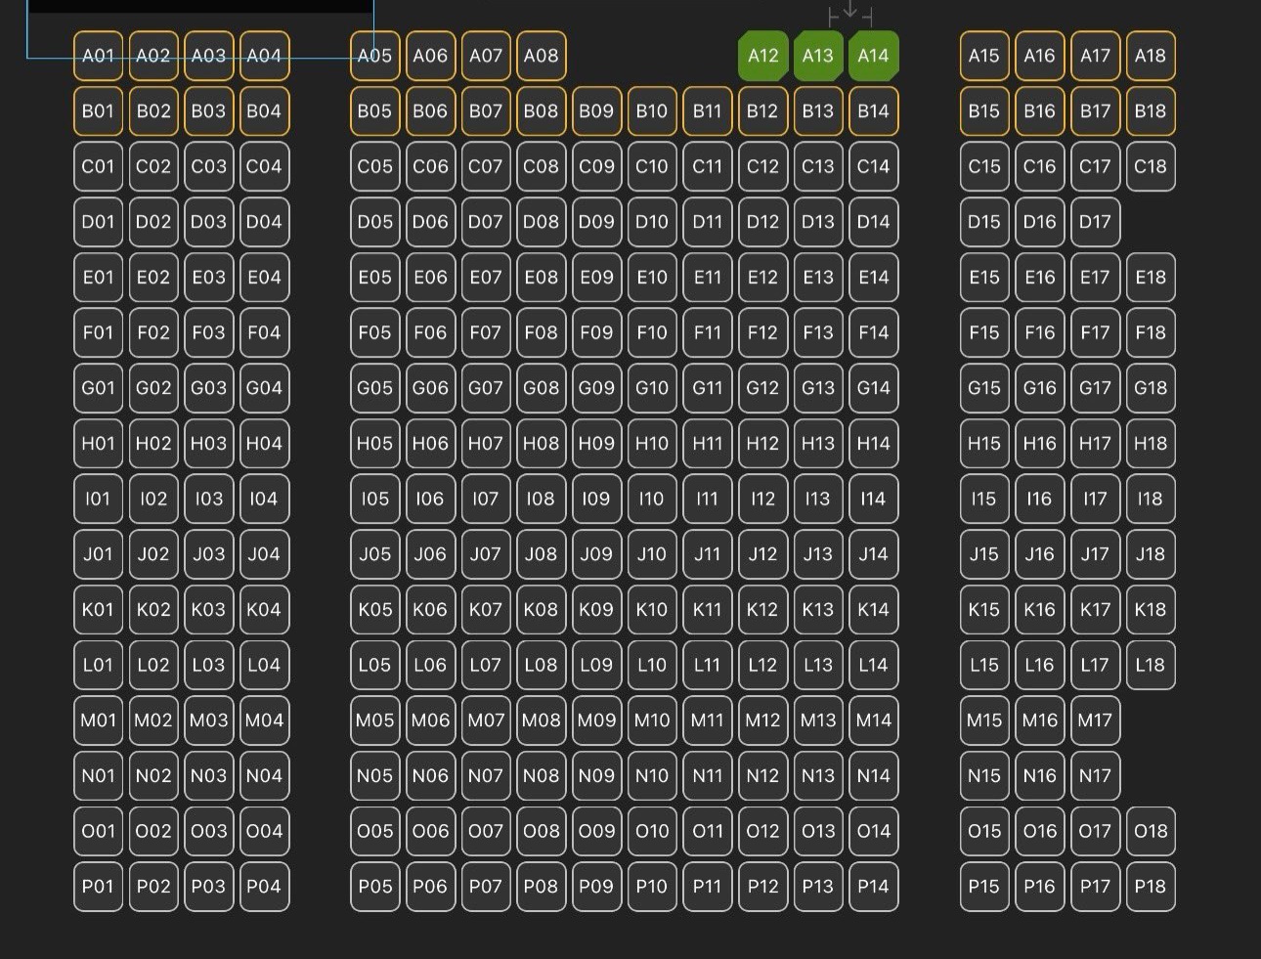Reserve seat E12

tap(762, 277)
